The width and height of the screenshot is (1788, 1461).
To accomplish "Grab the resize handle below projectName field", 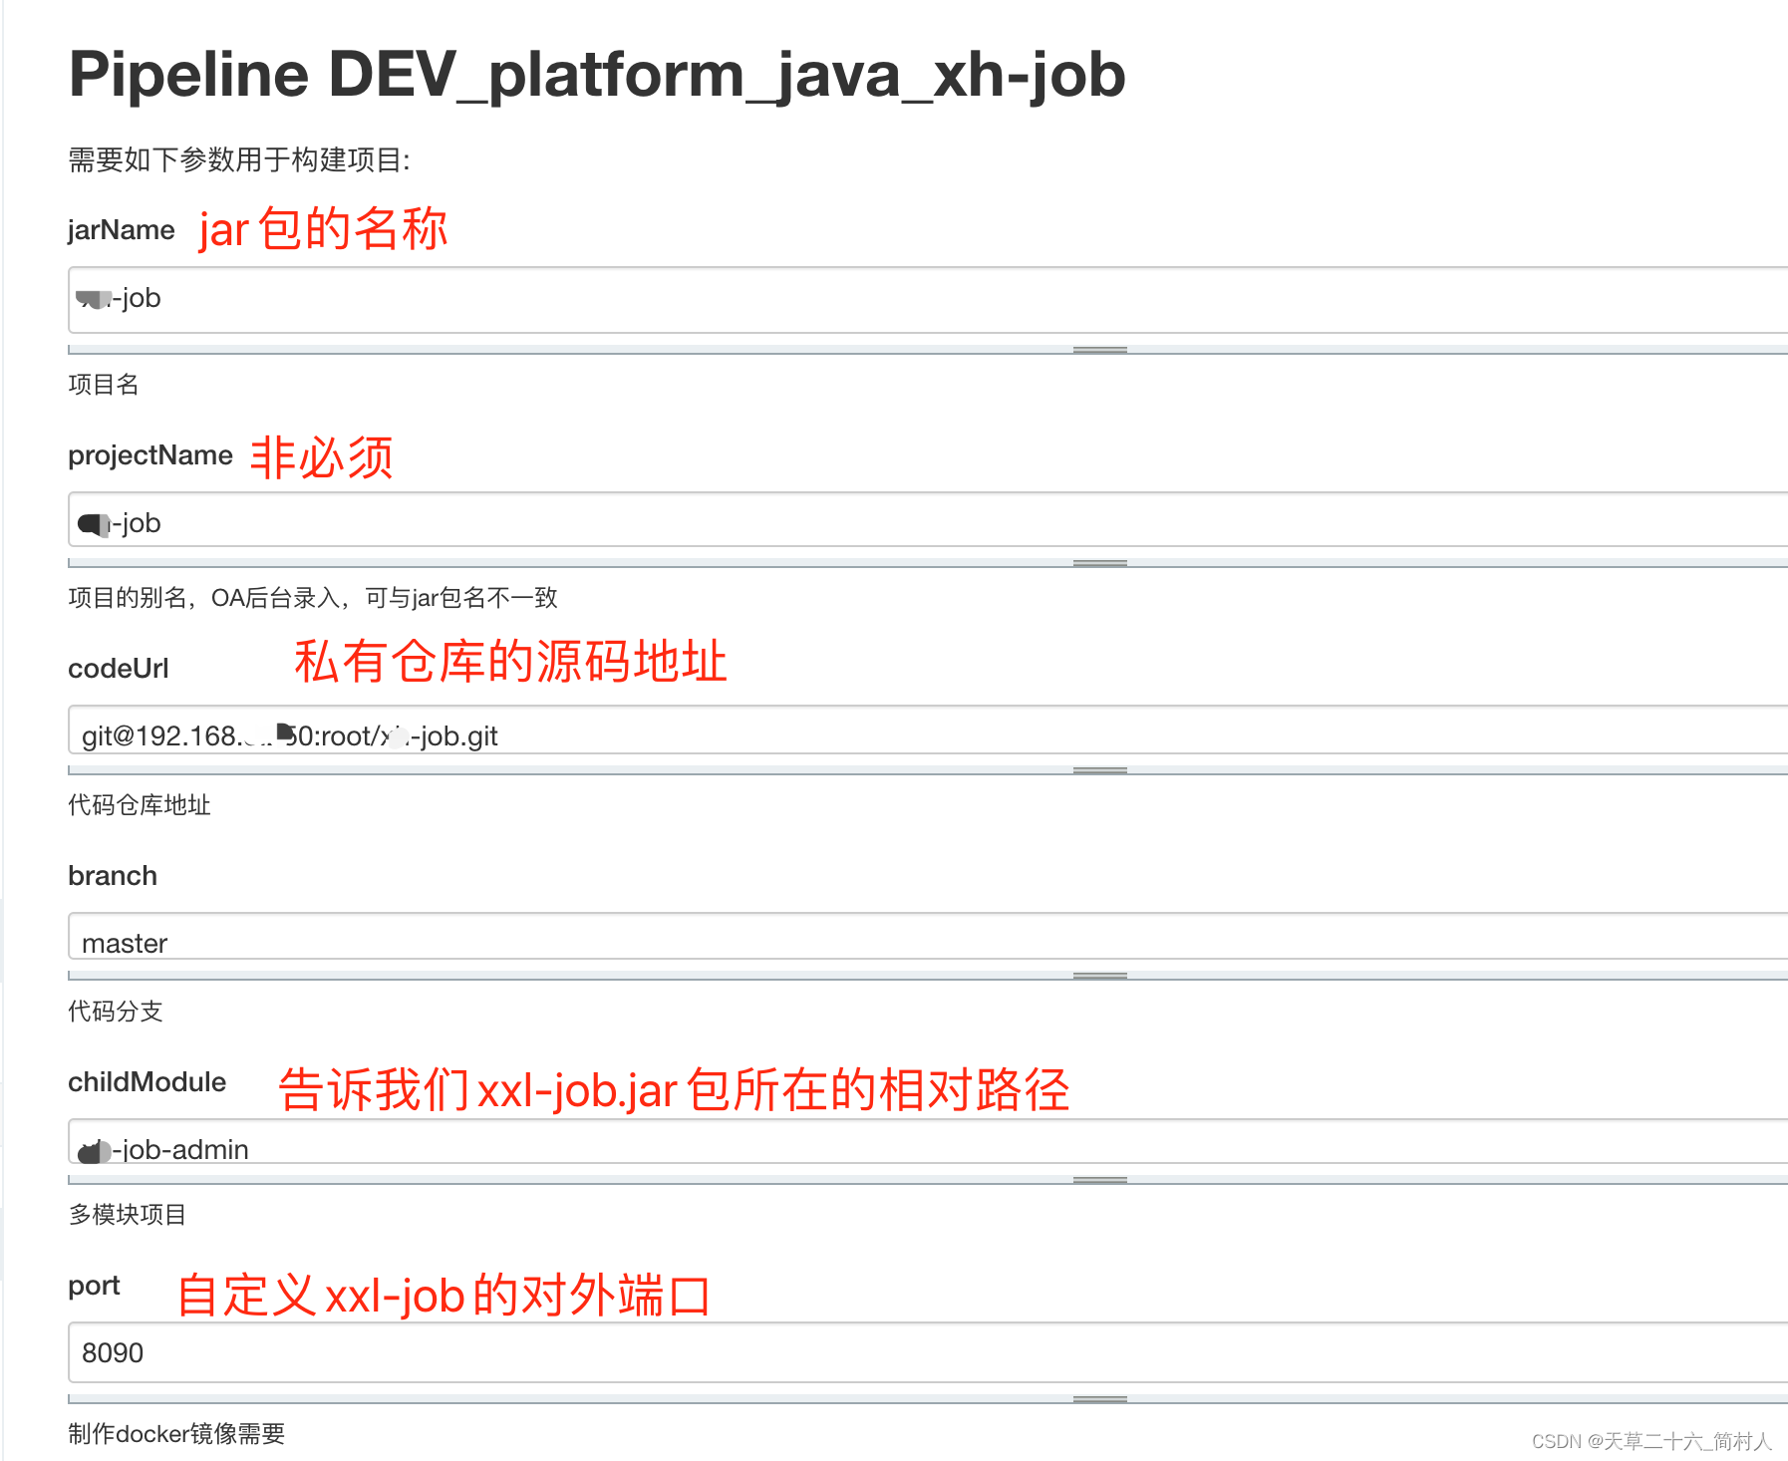I will tap(1100, 563).
